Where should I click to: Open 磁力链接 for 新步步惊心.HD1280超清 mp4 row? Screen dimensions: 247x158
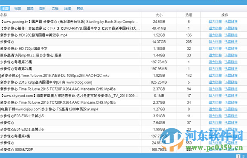pyautogui.click(x=215, y=35)
